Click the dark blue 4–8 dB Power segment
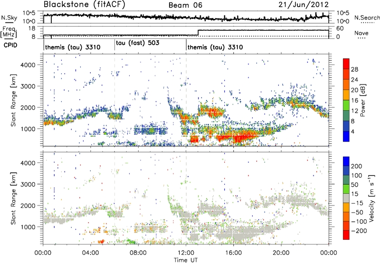Image resolution: width=380 pixels, height=263 pixels. tap(346, 126)
